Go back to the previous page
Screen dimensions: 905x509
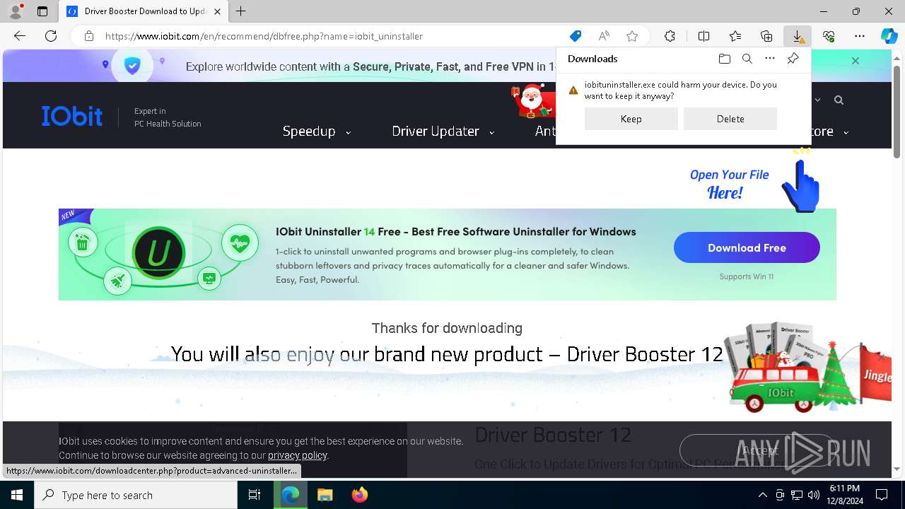[20, 36]
